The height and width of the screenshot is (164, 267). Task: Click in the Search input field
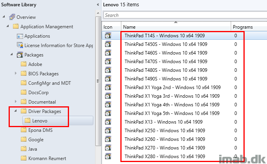[x=185, y=15]
